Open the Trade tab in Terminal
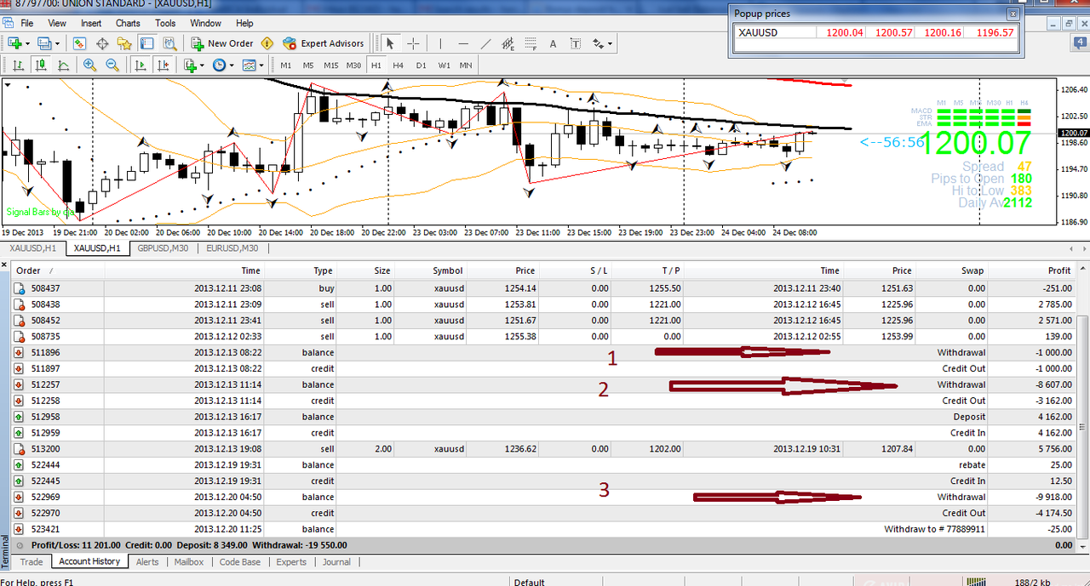This screenshot has height=586, width=1090. point(32,561)
